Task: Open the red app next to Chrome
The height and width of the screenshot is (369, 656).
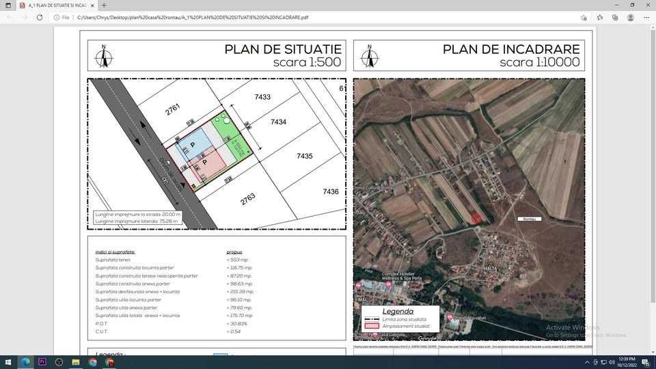Action: (x=109, y=362)
